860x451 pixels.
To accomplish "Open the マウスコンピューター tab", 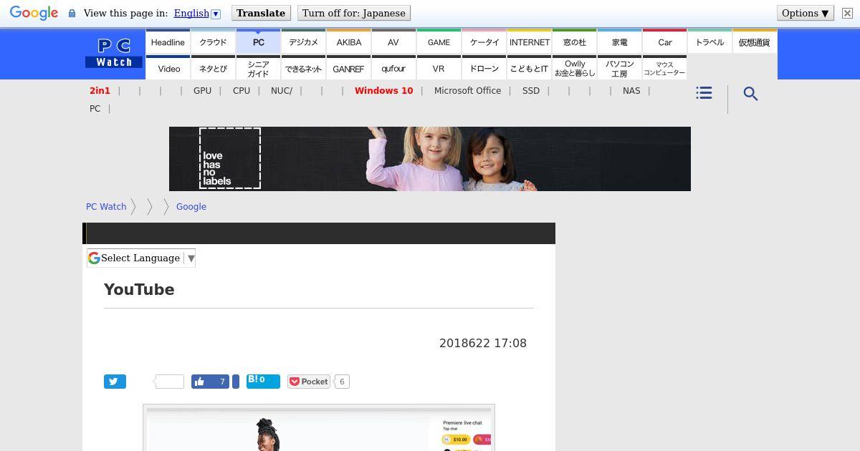I will [x=665, y=69].
